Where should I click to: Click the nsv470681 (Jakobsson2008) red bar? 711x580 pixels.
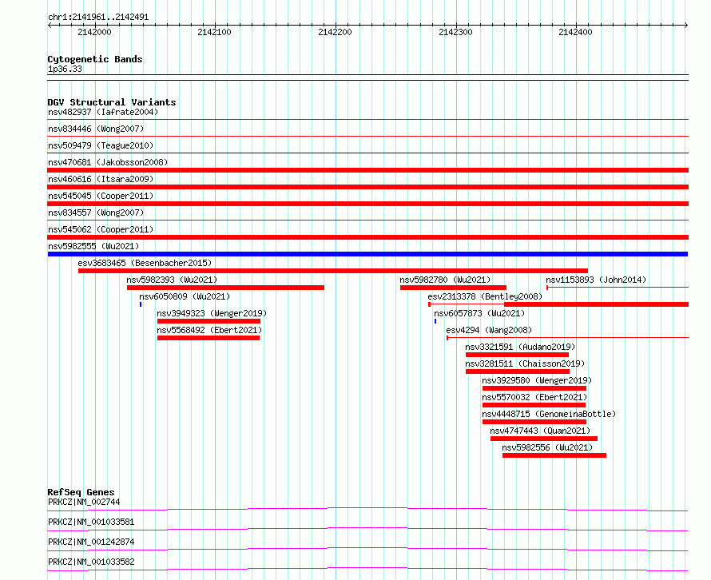367,170
